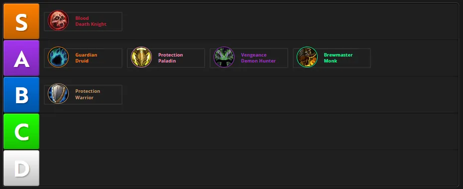
Task: Click the Blood Death Knight skull icon
Action: click(58, 21)
